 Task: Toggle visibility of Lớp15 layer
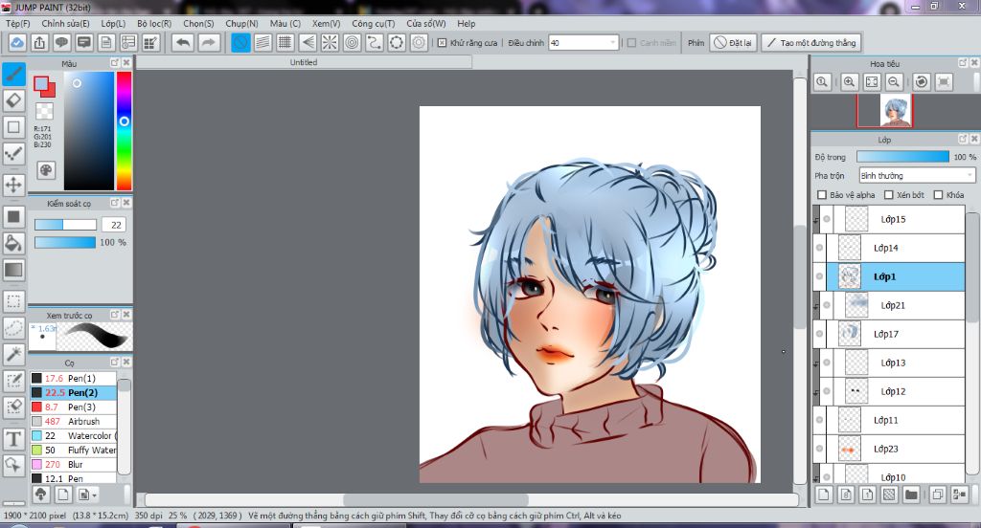(x=827, y=219)
